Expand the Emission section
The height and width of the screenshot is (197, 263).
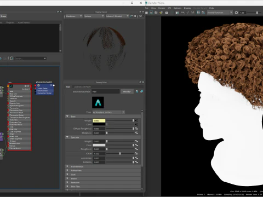point(67,182)
